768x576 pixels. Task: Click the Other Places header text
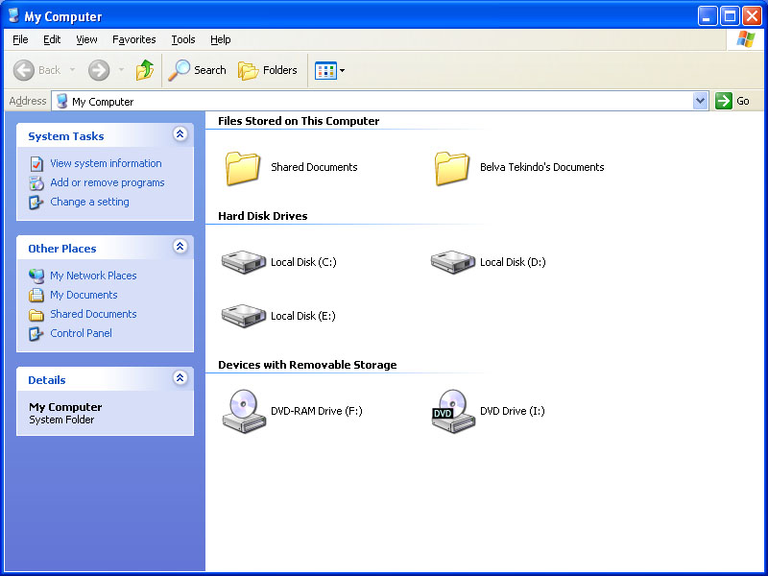[62, 249]
